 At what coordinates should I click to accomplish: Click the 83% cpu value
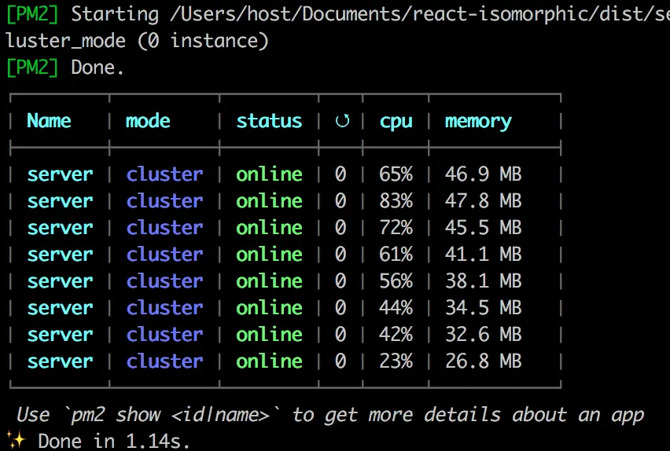click(x=396, y=201)
